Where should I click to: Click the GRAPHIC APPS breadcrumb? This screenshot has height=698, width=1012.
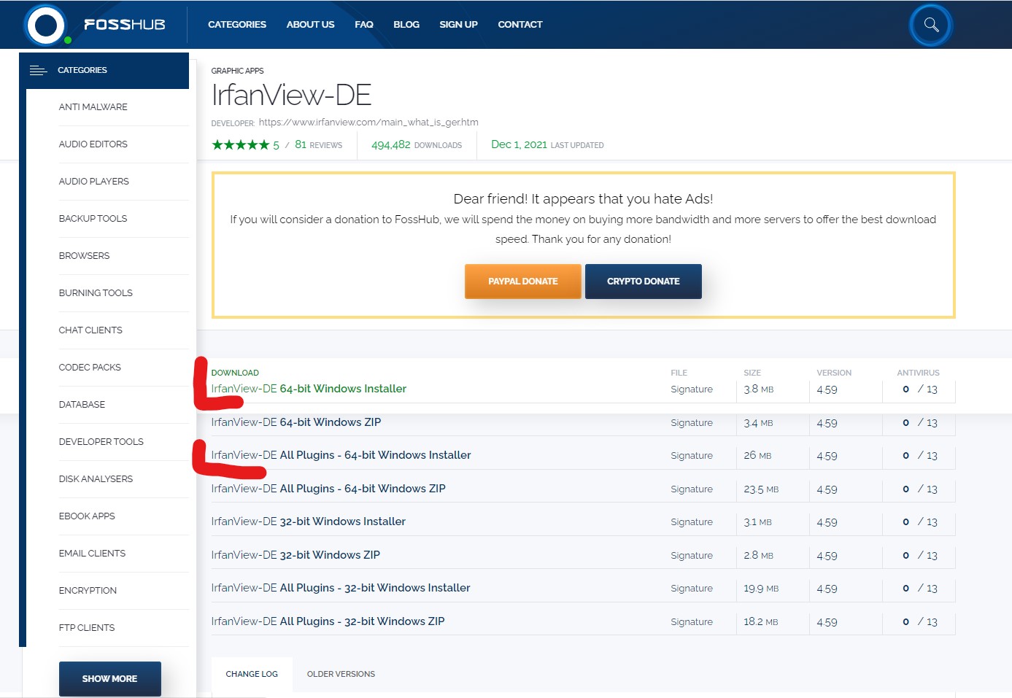pos(237,71)
